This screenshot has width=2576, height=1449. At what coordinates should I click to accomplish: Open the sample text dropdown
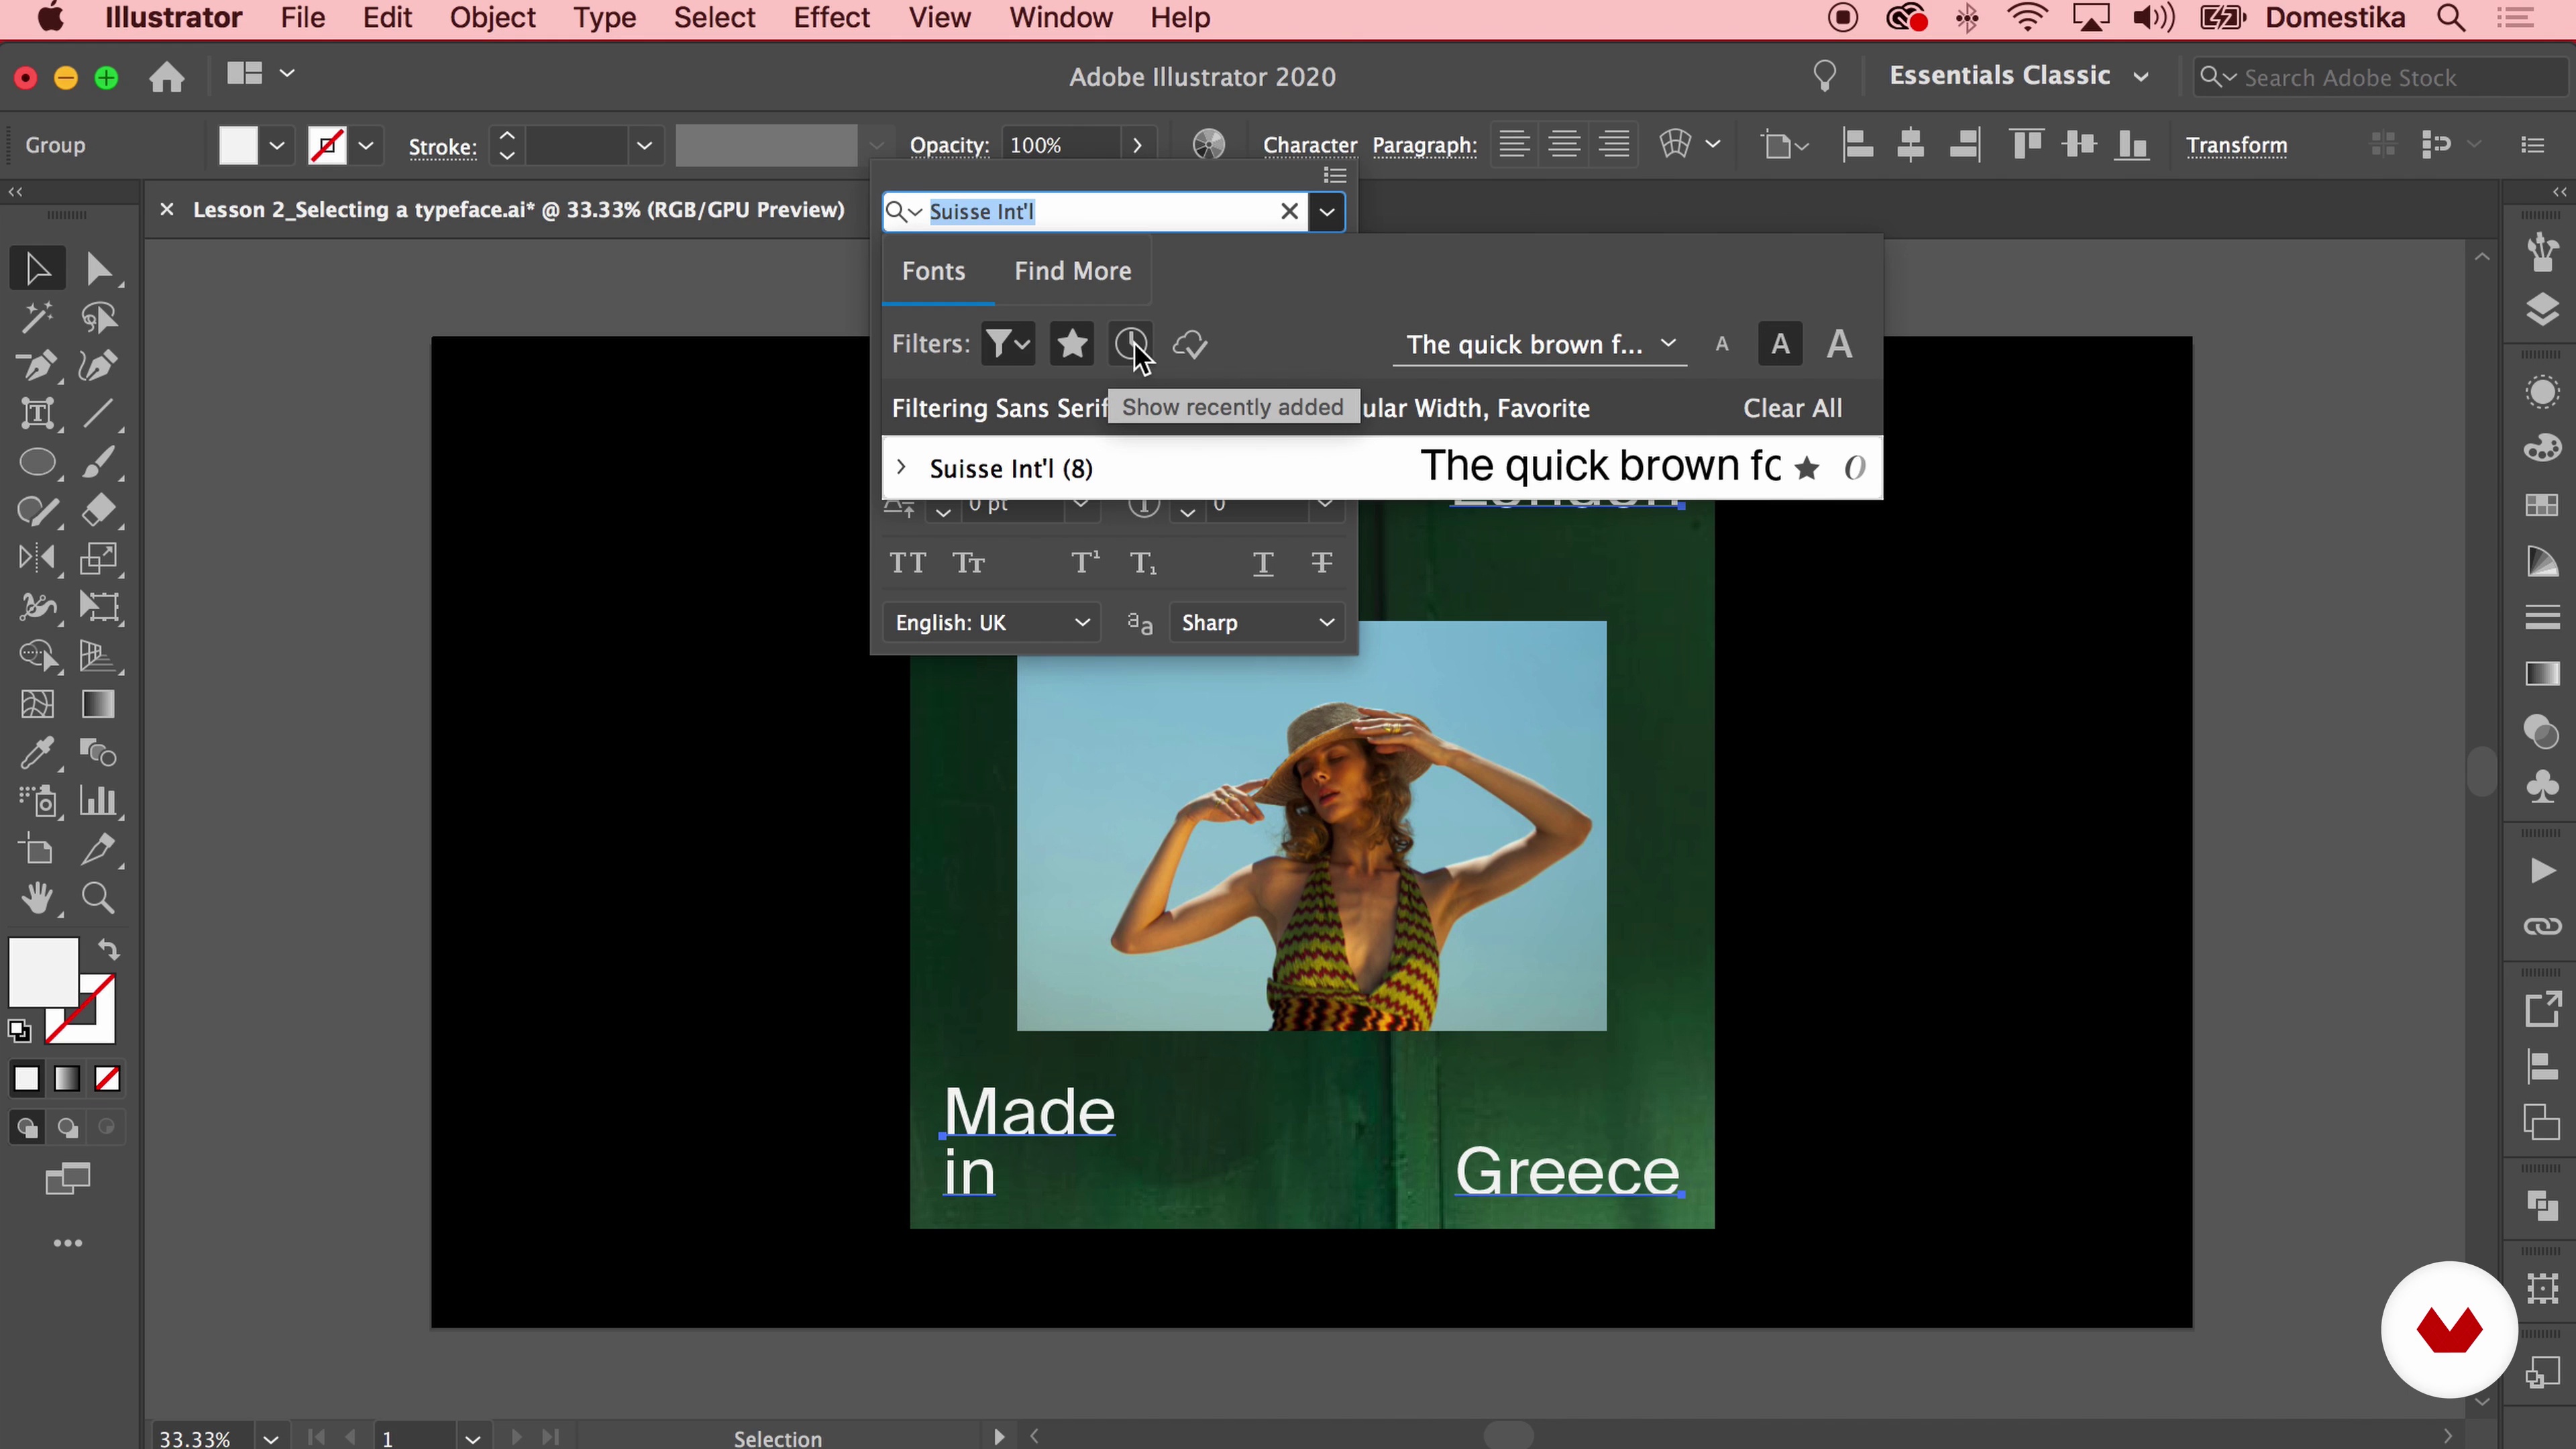(1540, 345)
